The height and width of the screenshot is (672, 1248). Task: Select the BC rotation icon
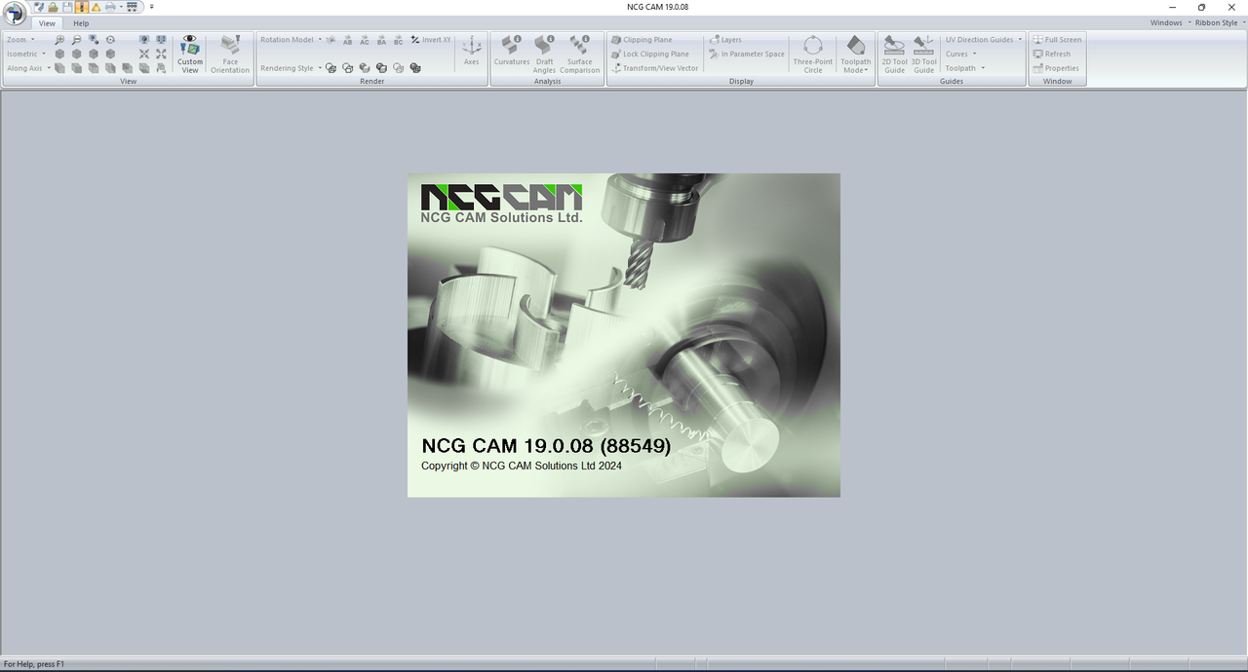pyautogui.click(x=398, y=40)
